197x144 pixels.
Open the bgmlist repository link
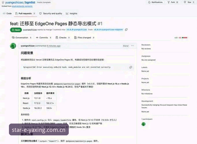[x=30, y=3]
